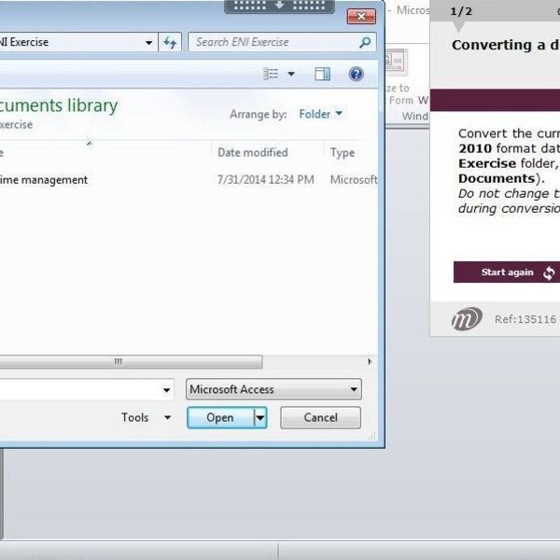Click the m logo in exercise panel
560x560 pixels.
pos(467,318)
